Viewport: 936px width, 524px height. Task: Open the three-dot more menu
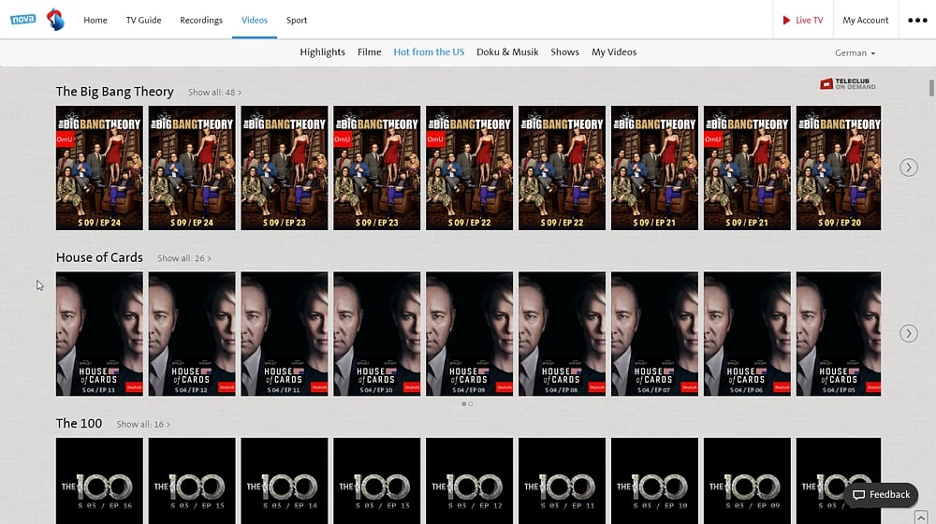(917, 21)
